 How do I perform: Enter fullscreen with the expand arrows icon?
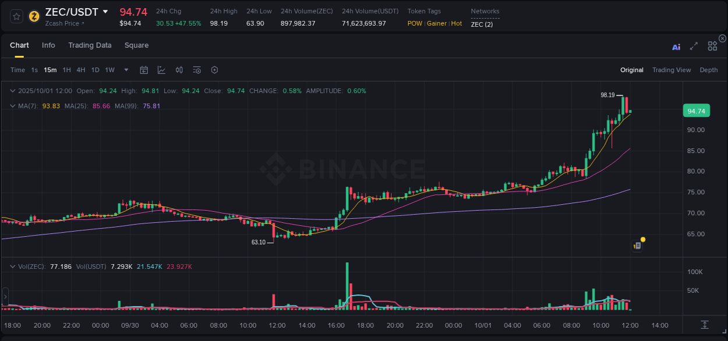(x=694, y=46)
